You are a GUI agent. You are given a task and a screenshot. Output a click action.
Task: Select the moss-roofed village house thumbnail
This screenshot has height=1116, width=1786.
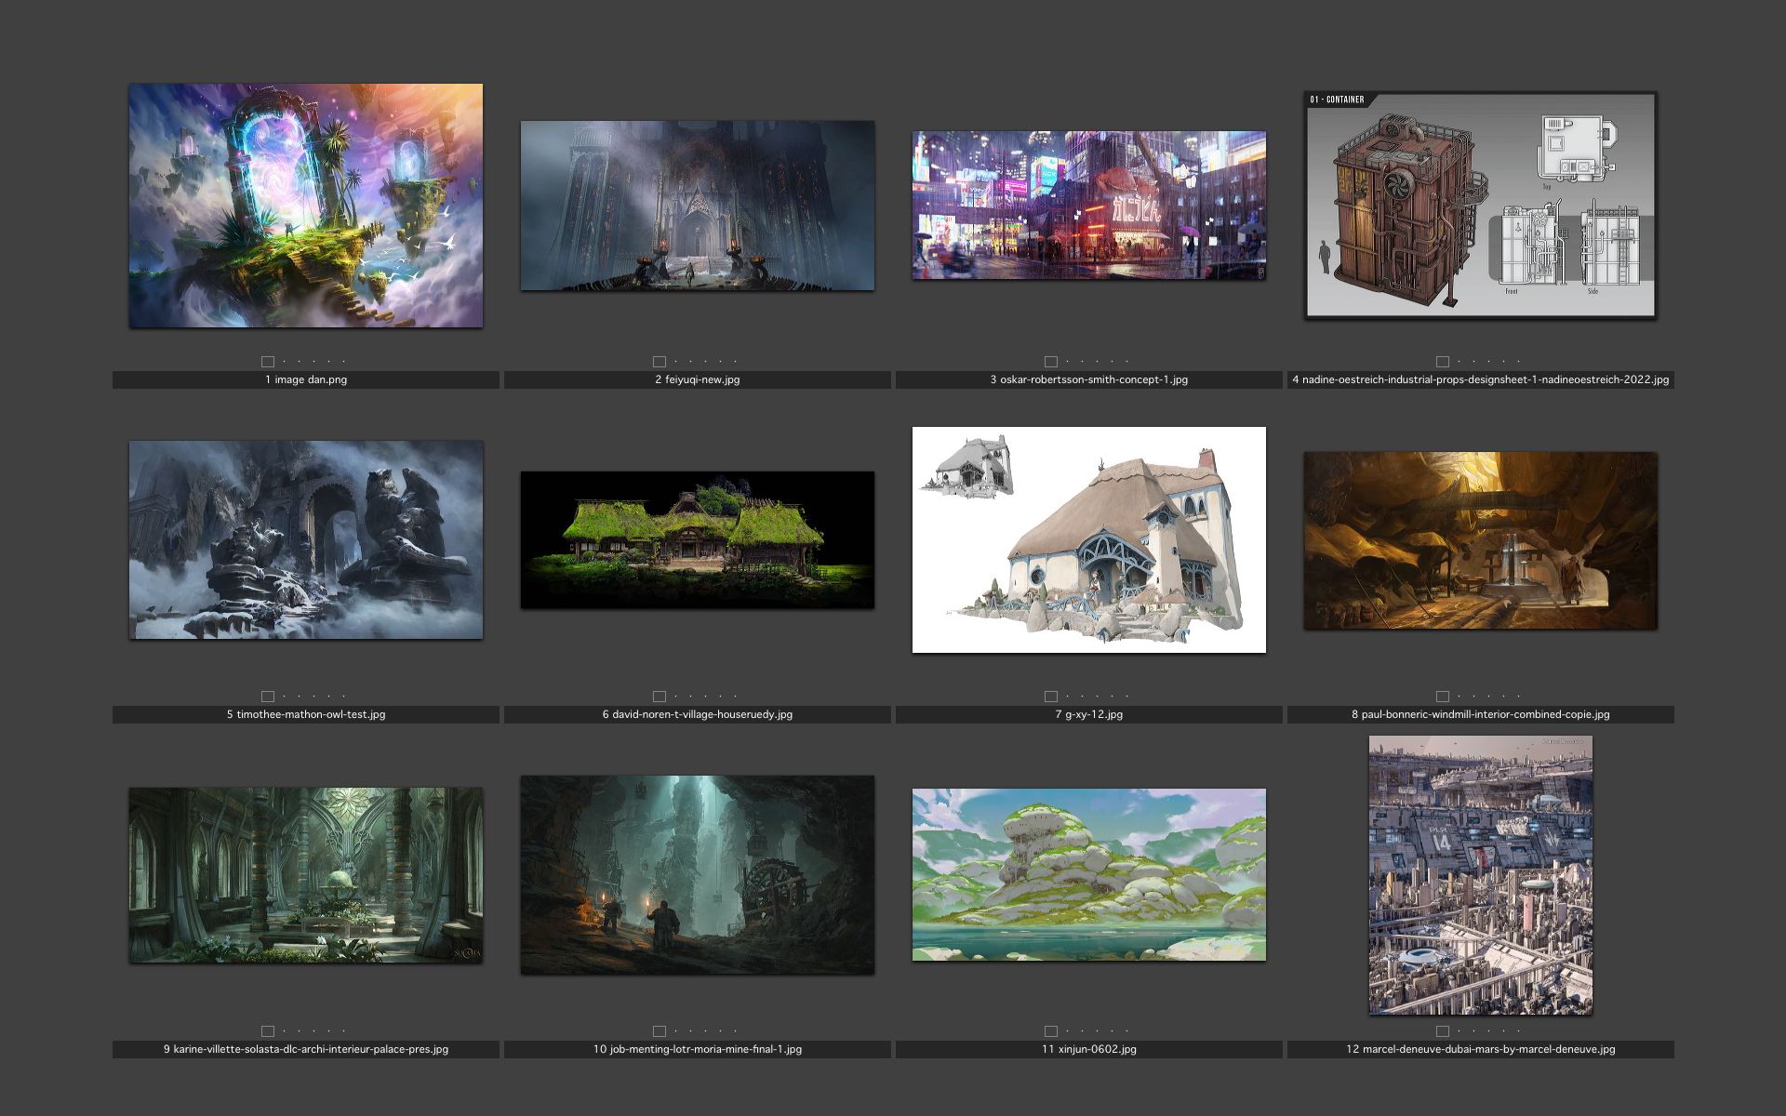698,540
